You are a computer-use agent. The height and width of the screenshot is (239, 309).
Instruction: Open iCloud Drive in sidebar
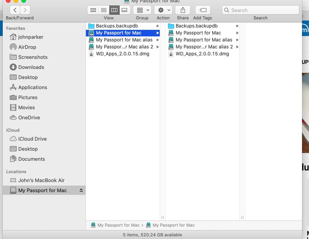tap(44, 139)
